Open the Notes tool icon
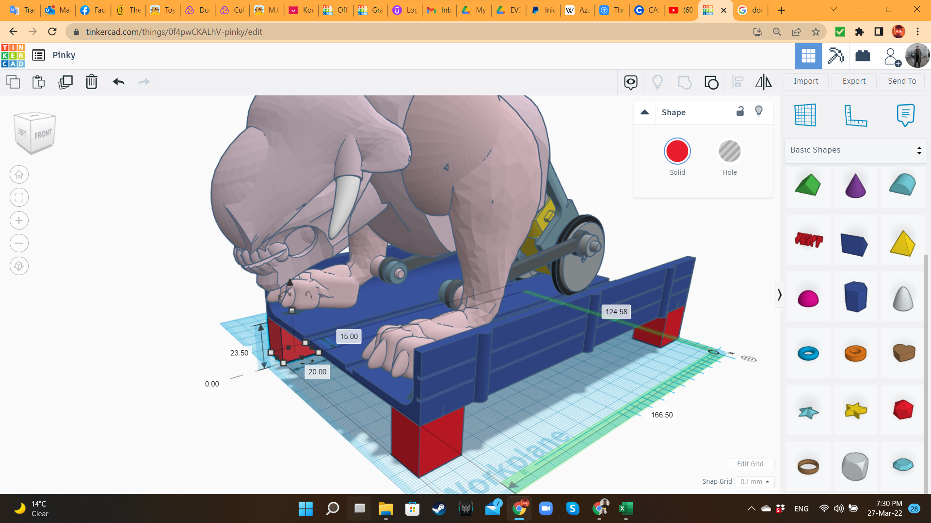 pos(905,115)
